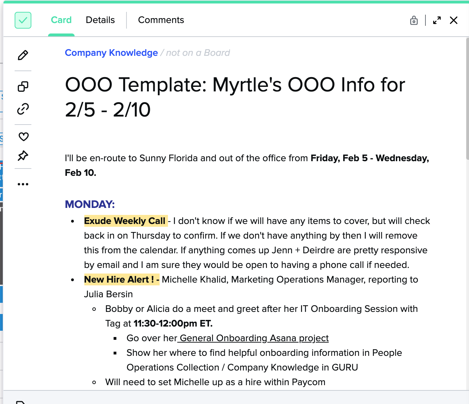The image size is (469, 404).
Task: Click the highlighted Exude Weekly Call text
Action: (125, 221)
